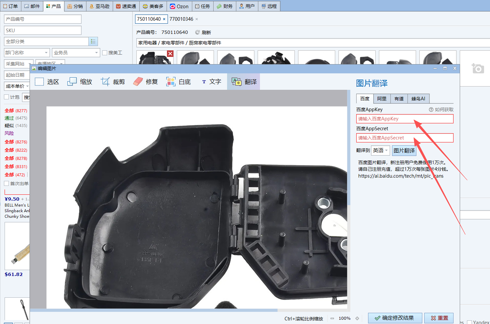Open the 全部分类 category selector
490x324 pixels.
46,41
